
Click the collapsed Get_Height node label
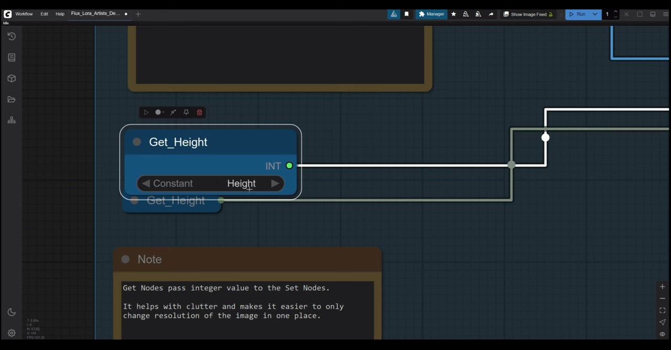[x=176, y=201]
